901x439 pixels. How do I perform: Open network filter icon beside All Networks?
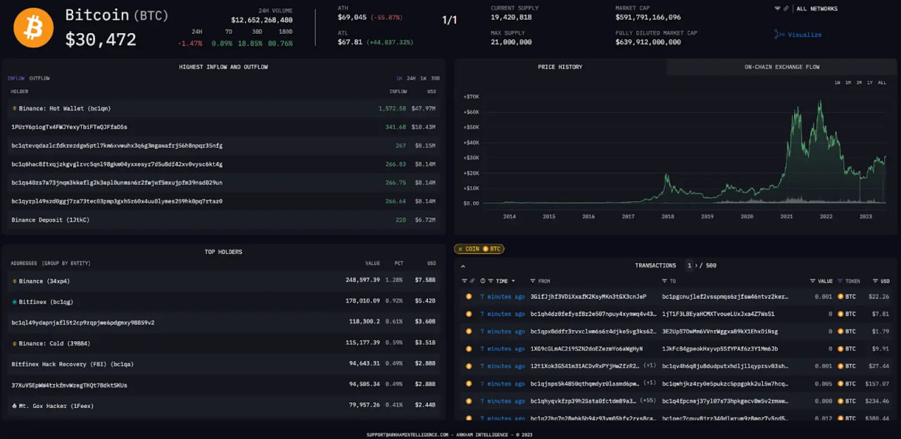point(777,8)
